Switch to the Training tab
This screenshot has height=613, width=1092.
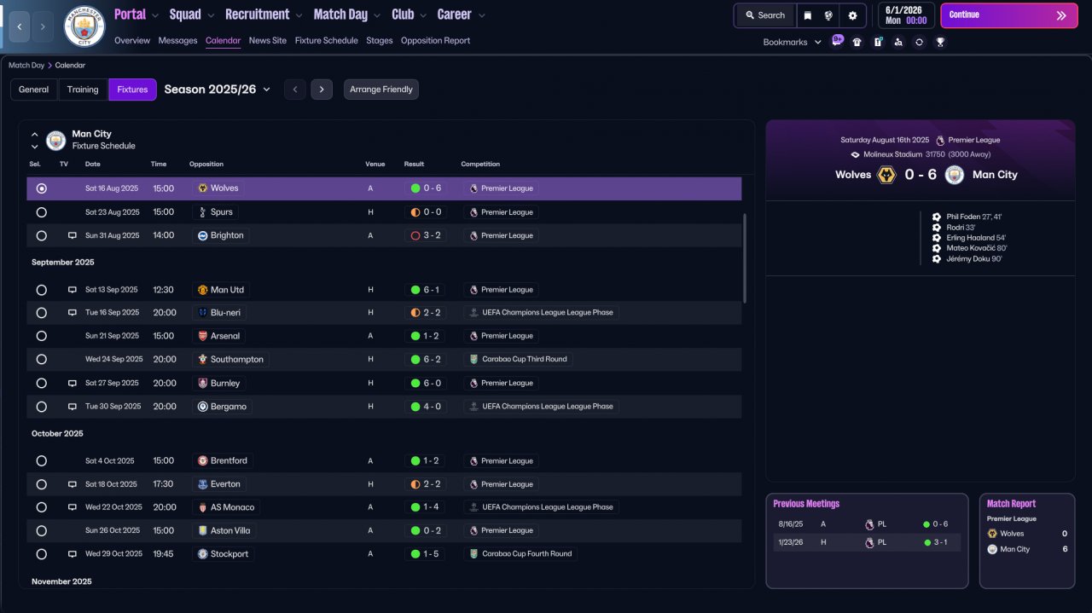click(83, 90)
